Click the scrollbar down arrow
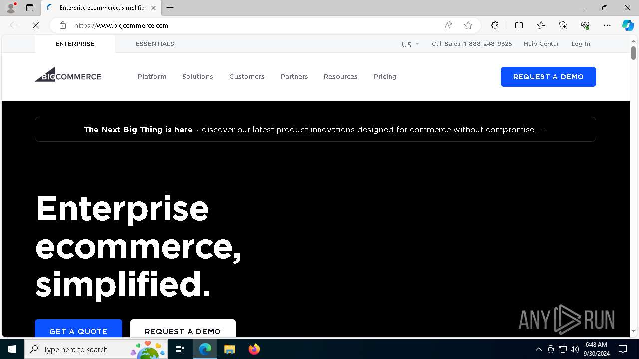 pyautogui.click(x=633, y=331)
